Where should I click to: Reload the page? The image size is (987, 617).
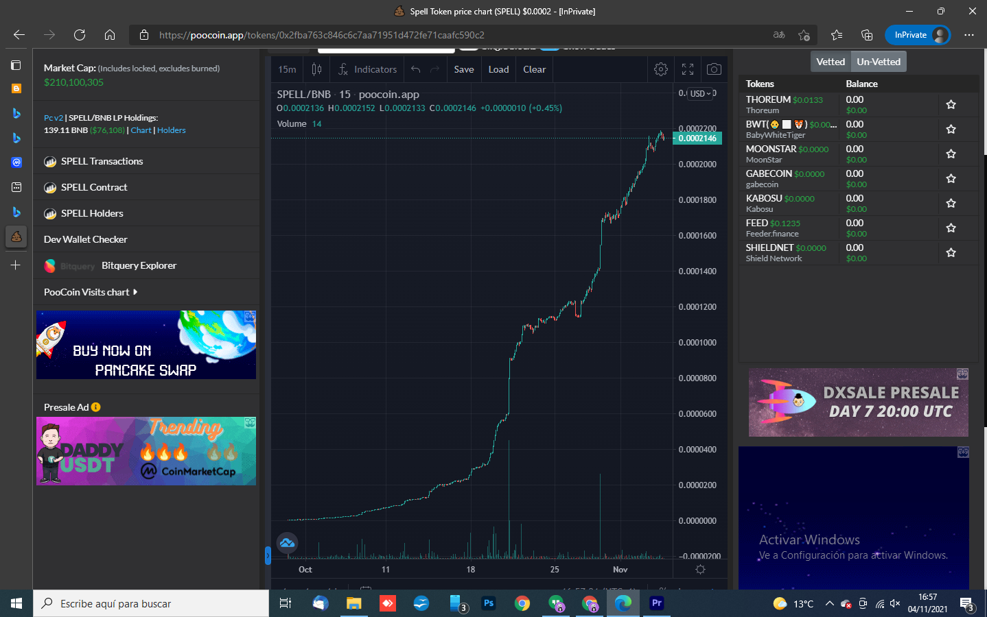[x=80, y=35]
